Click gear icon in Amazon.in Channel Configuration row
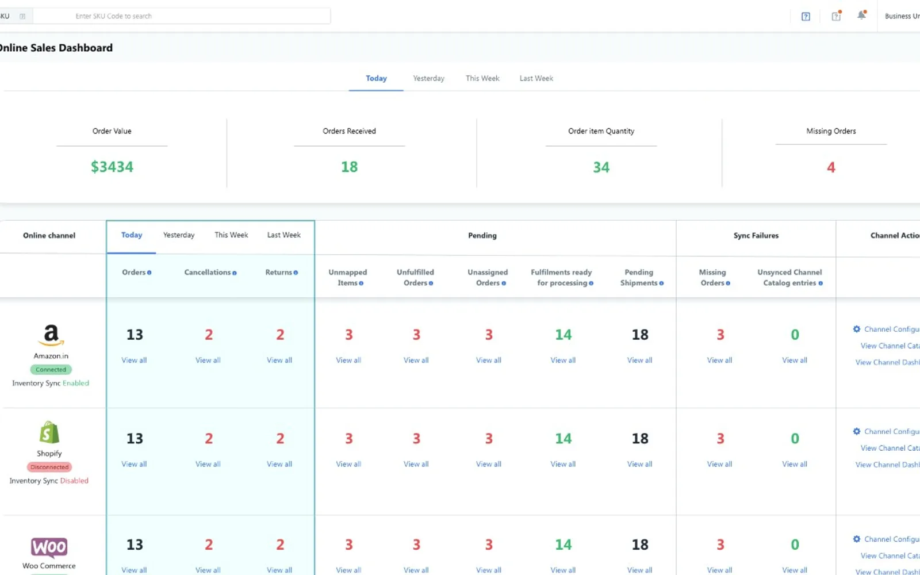Image resolution: width=920 pixels, height=575 pixels. coord(857,329)
